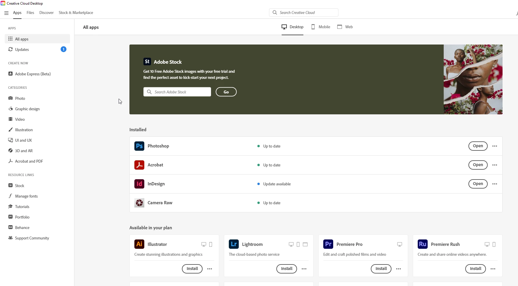
Task: Click the Search Adobe Stock field
Action: tap(177, 92)
